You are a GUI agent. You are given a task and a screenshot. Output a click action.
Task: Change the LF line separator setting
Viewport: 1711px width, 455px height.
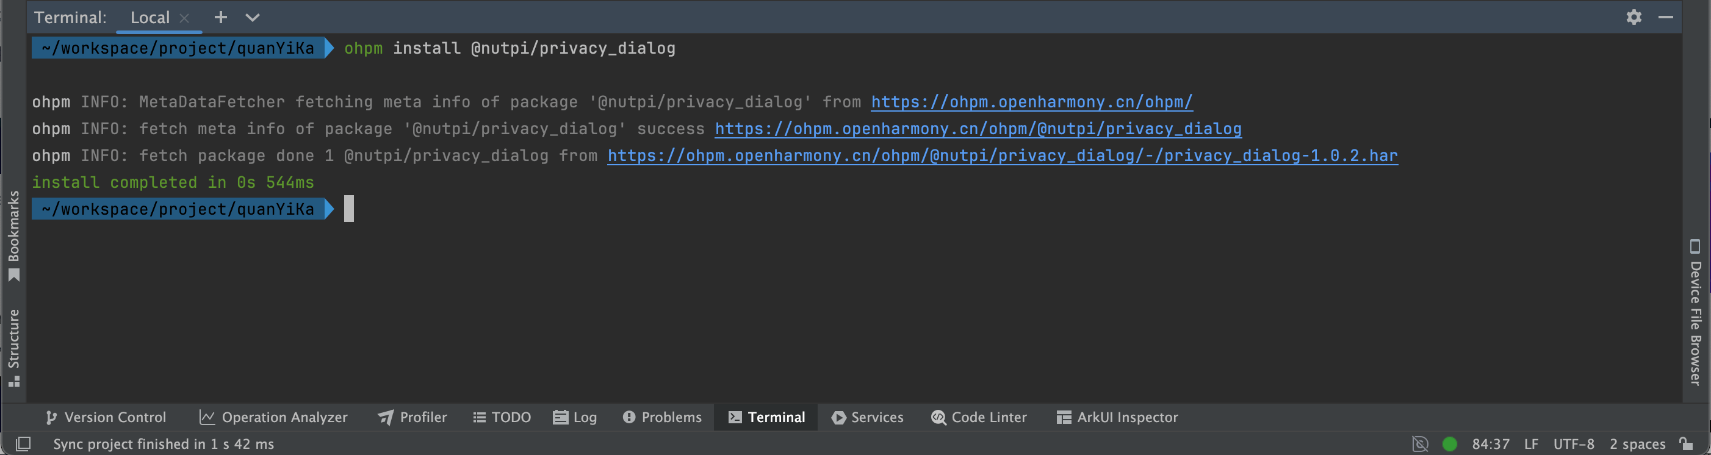coord(1531,443)
